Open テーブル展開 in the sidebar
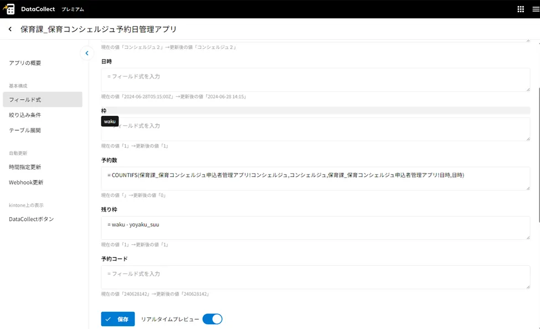Image resolution: width=540 pixels, height=329 pixels. tap(25, 131)
